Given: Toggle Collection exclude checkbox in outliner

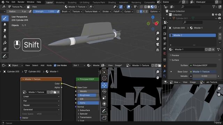Looking at the screenshot, I should pyautogui.click(x=213, y=15).
